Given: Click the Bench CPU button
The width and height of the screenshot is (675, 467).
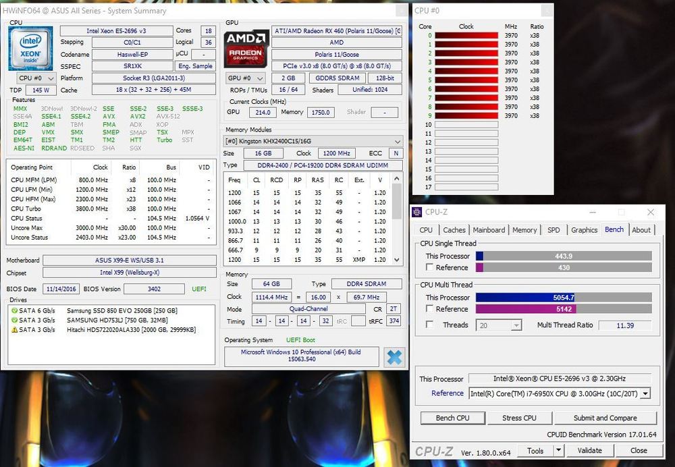Looking at the screenshot, I should point(452,418).
